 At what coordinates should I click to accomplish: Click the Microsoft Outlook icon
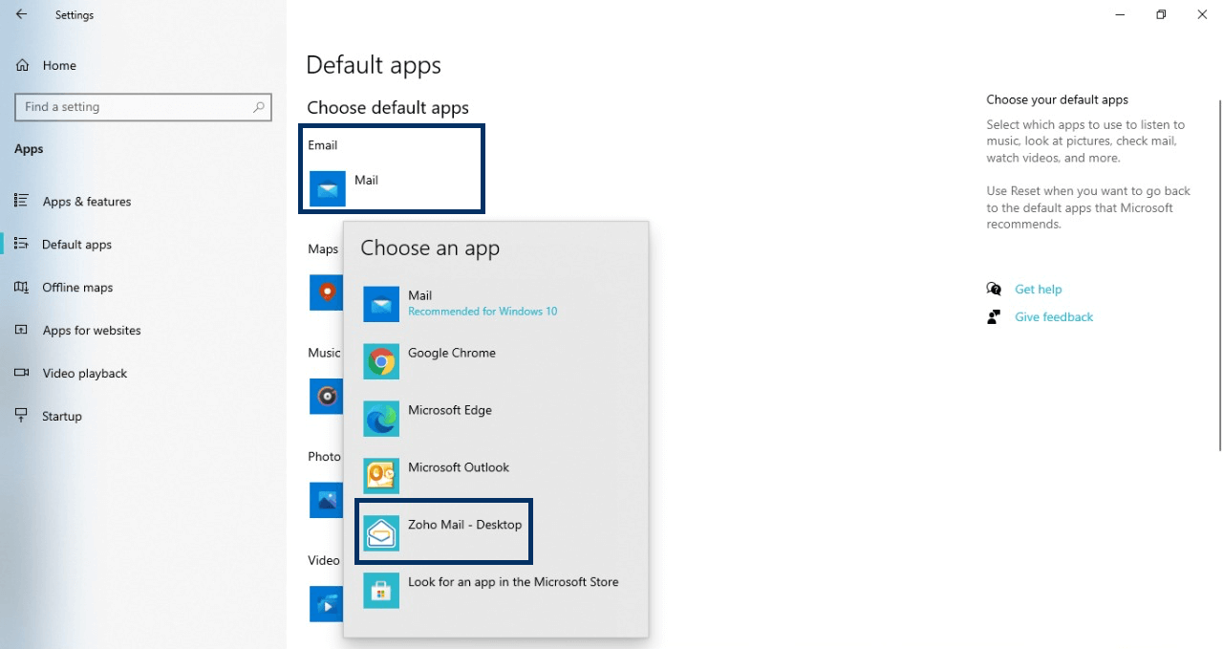[x=381, y=476]
